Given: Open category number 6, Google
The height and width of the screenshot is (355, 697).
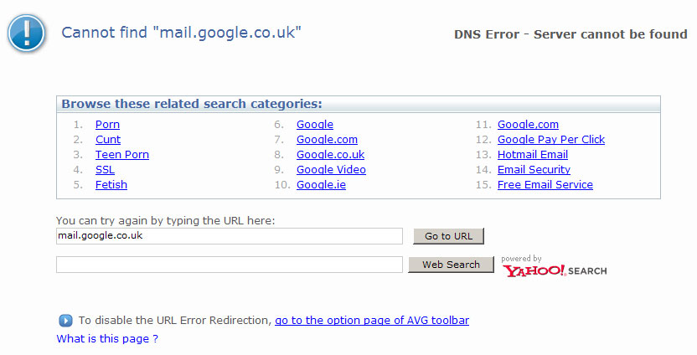Looking at the screenshot, I should tap(315, 125).
